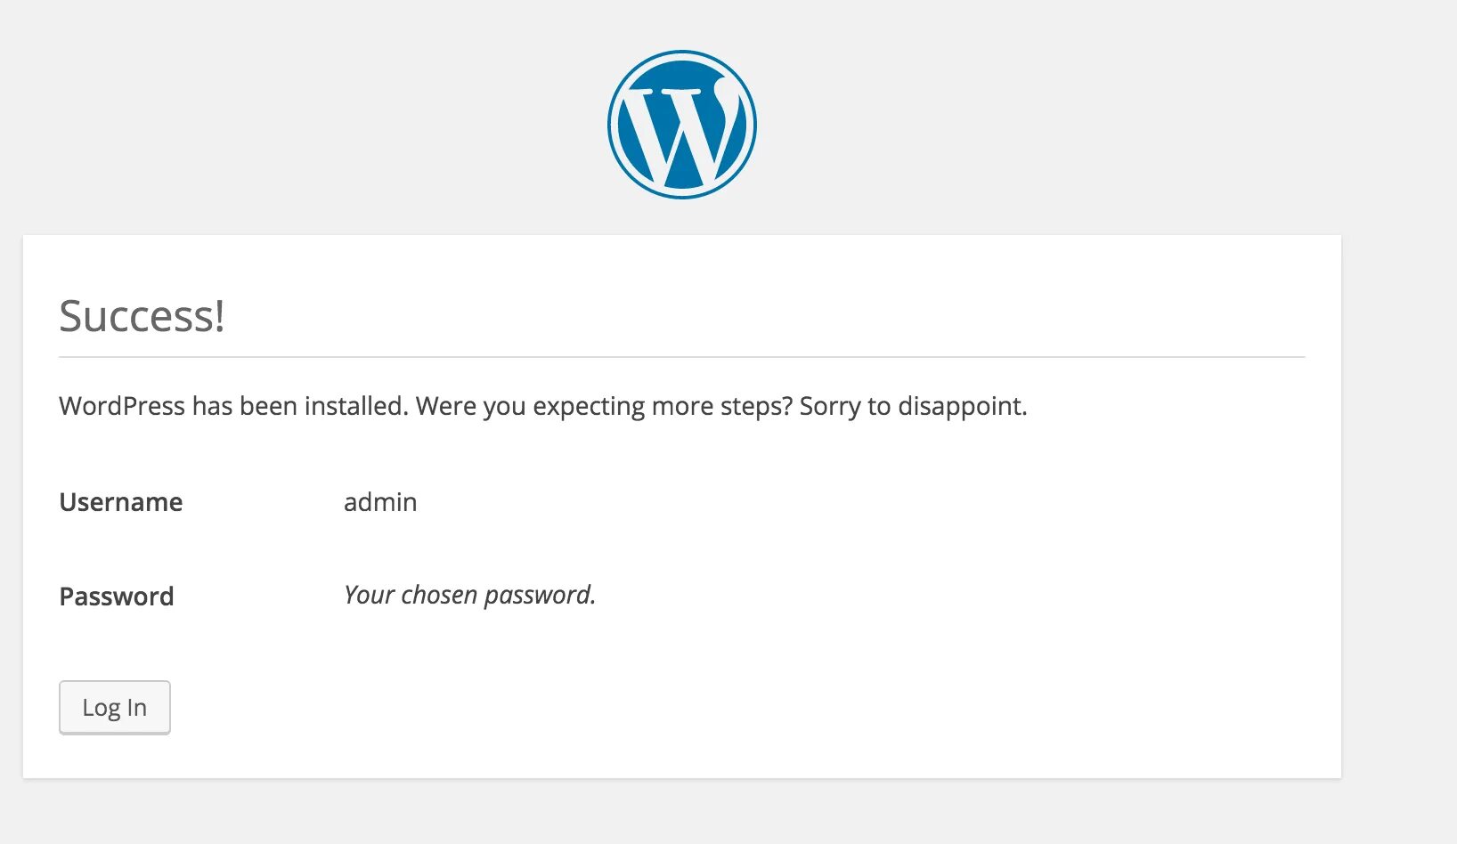Image resolution: width=1457 pixels, height=844 pixels.
Task: Click the "Success!" heading
Action: tap(142, 316)
